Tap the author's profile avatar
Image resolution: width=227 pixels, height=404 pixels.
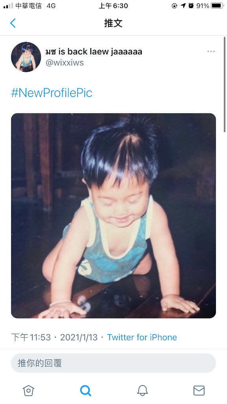pos(26,57)
